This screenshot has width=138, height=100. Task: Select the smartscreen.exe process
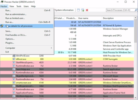[x=67, y=83]
